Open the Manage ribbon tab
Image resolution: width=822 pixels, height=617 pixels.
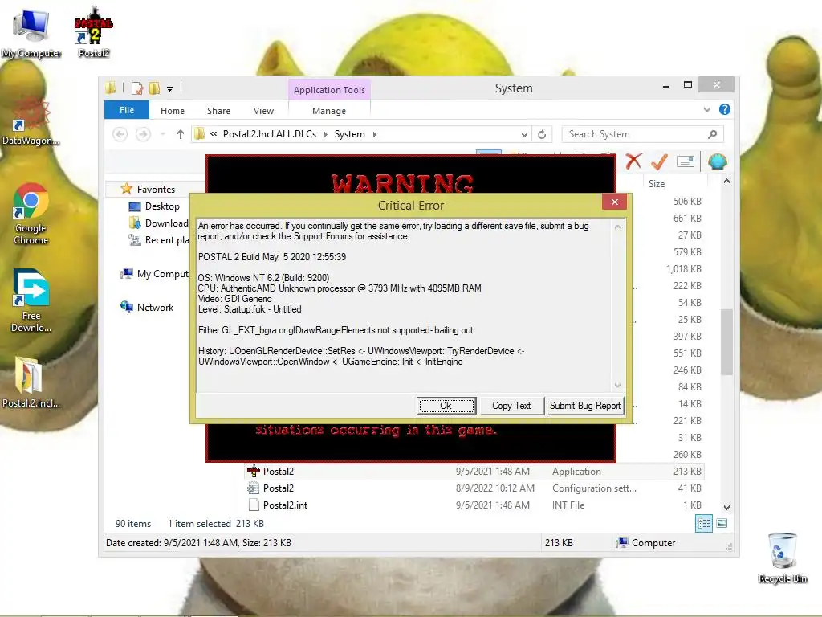tap(329, 111)
